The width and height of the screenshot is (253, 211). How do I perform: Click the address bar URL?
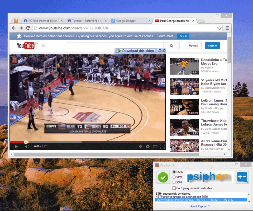click(73, 28)
